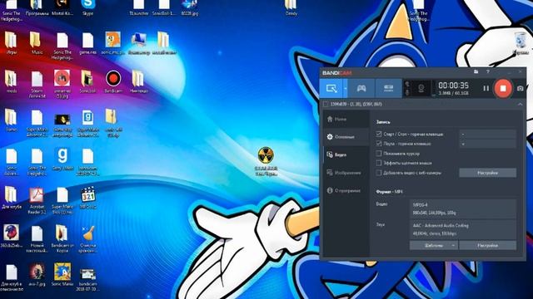Click AAC Advanced Audio Coding text
The width and height of the screenshot is (533, 299).
(x=441, y=225)
